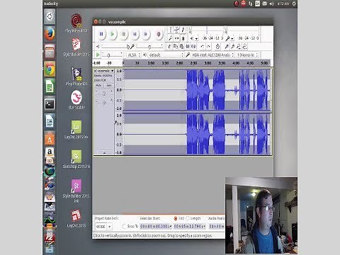Open Star Stable desktop shortcut

(x=76, y=100)
